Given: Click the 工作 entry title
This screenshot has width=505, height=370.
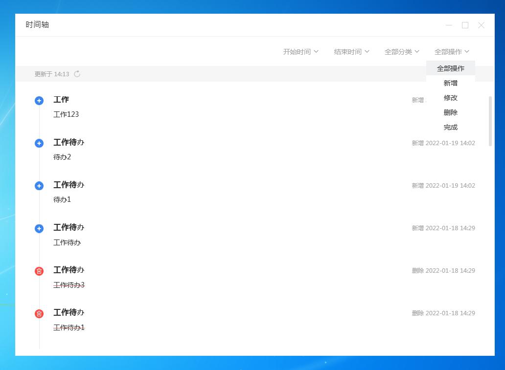Looking at the screenshot, I should click(61, 100).
